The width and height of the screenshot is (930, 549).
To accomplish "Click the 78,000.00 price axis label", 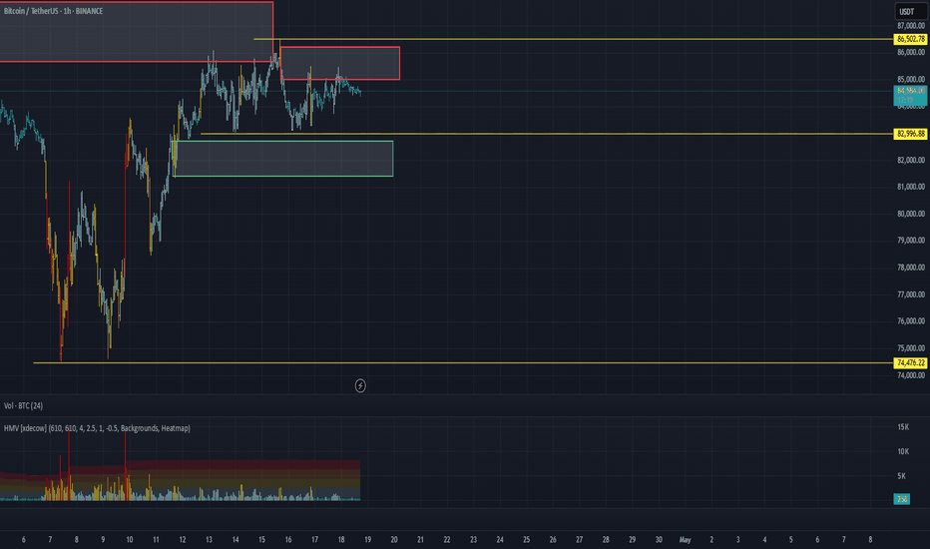I will pos(910,268).
